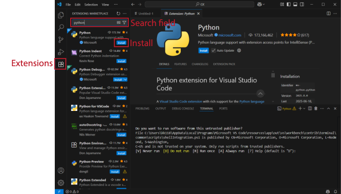Switch to the CHANGELOG tab
Image resolution: width=341 pixels, height=194 pixels.
[200, 64]
